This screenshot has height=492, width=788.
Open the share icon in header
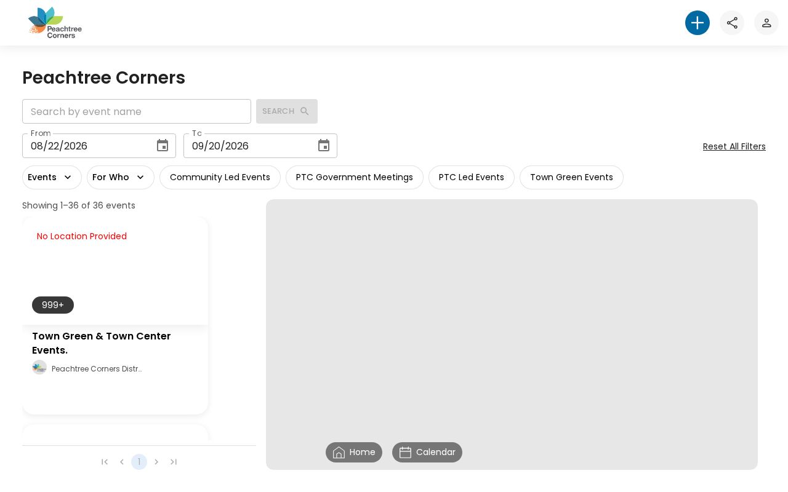click(732, 23)
